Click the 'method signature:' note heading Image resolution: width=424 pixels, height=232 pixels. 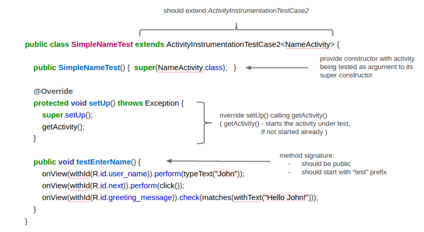pos(306,156)
